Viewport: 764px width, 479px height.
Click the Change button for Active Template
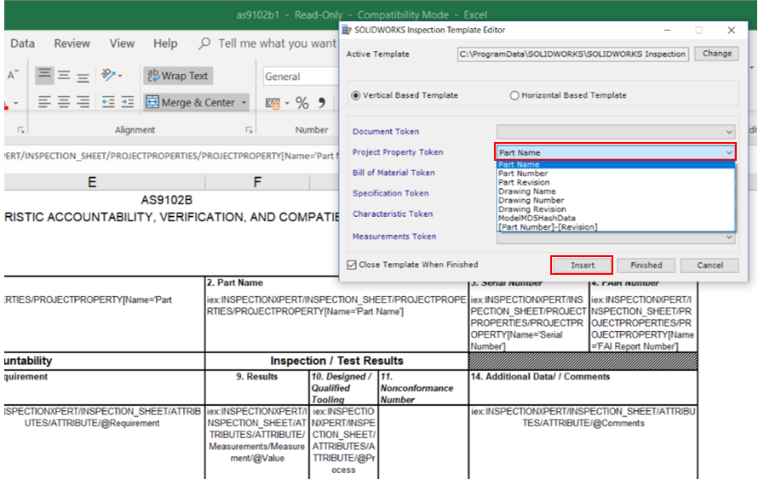(x=717, y=54)
